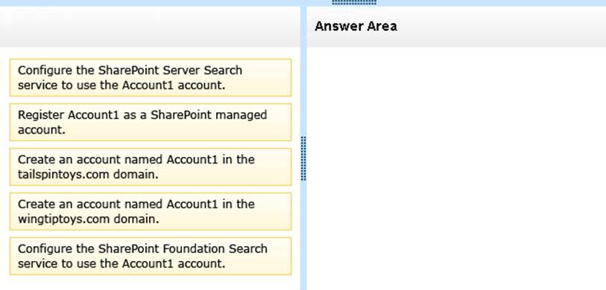Click the Answer Area heading
This screenshot has width=606, height=290.
pyautogui.click(x=356, y=26)
